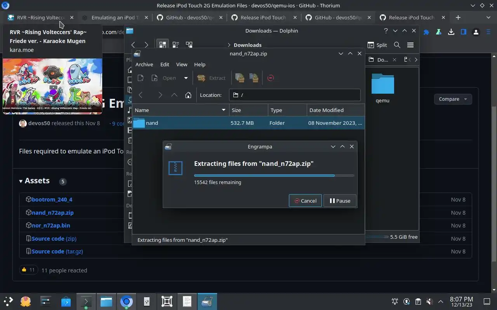497x310 pixels.
Task: Download Source code (tar.gz)
Action: pyautogui.click(x=57, y=251)
